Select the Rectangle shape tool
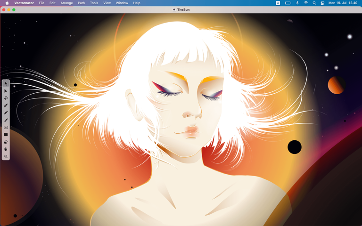362x226 pixels. 6,135
